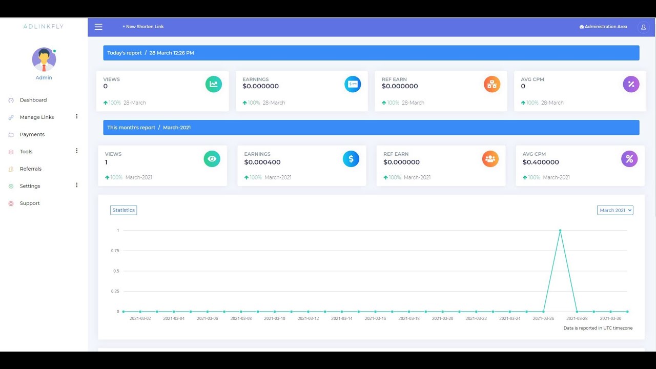Click the monthly earnings value $0.000400
Image resolution: width=656 pixels, height=369 pixels.
(262, 162)
